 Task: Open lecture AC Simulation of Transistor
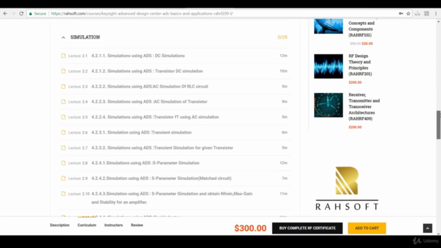[150, 101]
